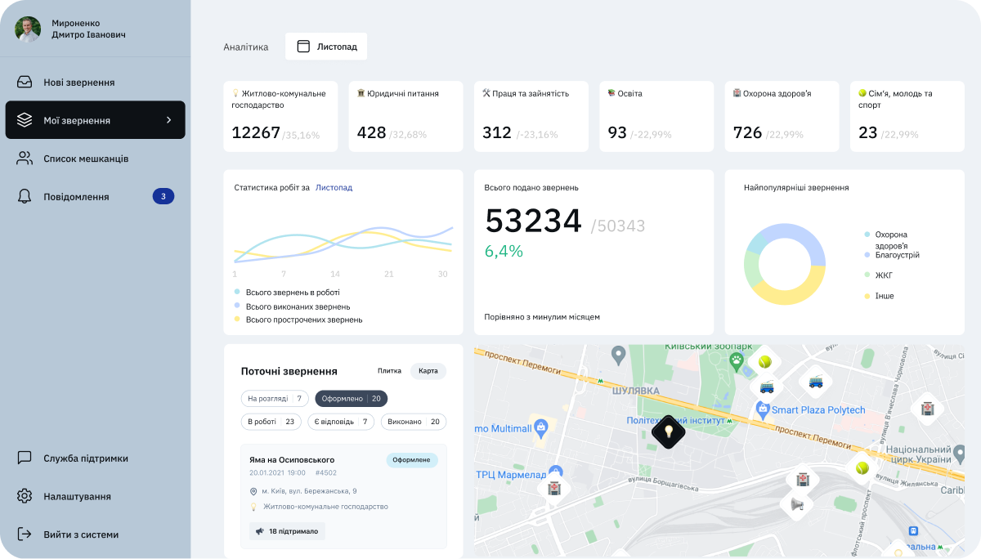Click the logout icon for Вийти з системи
The height and width of the screenshot is (559, 981).
tap(25, 534)
